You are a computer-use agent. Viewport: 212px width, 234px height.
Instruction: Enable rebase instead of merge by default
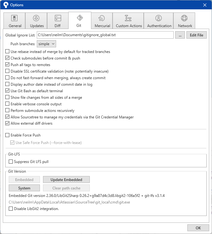pos(8,52)
